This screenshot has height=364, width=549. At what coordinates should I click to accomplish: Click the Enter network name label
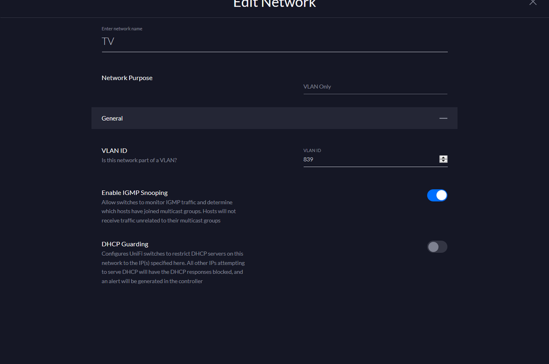pos(121,29)
